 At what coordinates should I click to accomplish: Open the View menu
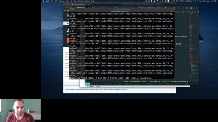pyautogui.click(x=67, y=1)
